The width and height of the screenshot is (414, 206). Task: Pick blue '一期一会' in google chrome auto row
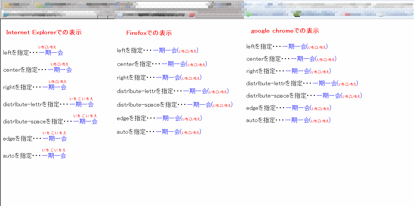[297, 120]
